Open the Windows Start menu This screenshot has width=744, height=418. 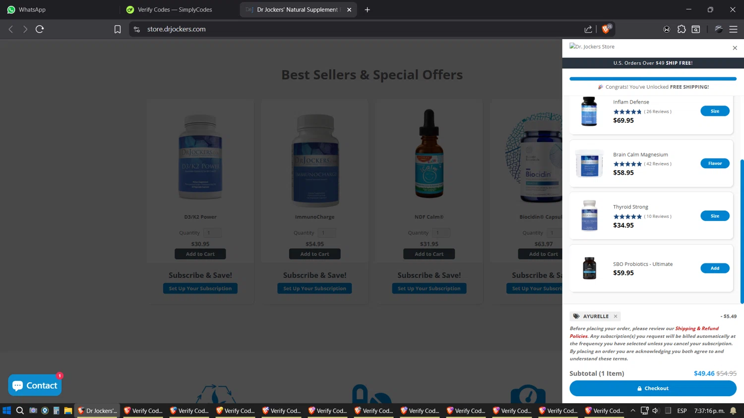coord(7,411)
